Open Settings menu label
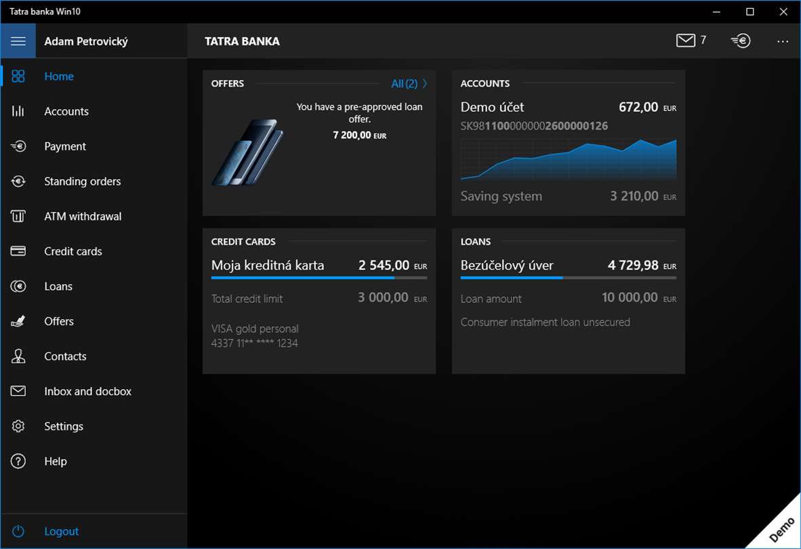This screenshot has height=549, width=801. click(63, 426)
